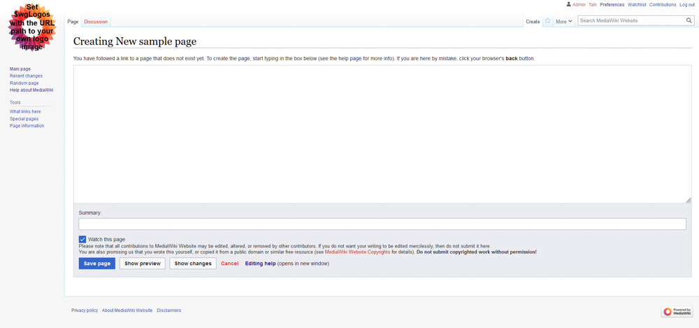Log out of the wiki

tap(687, 4)
